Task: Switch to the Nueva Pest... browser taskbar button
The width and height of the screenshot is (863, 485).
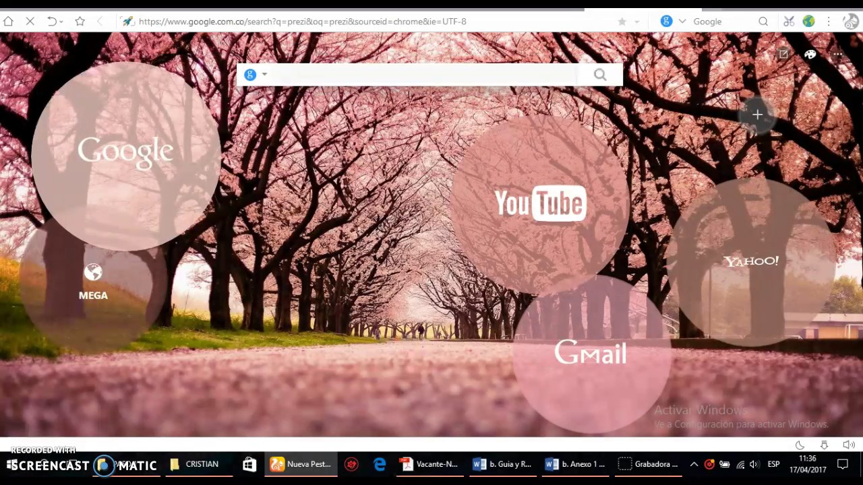Action: click(x=301, y=464)
